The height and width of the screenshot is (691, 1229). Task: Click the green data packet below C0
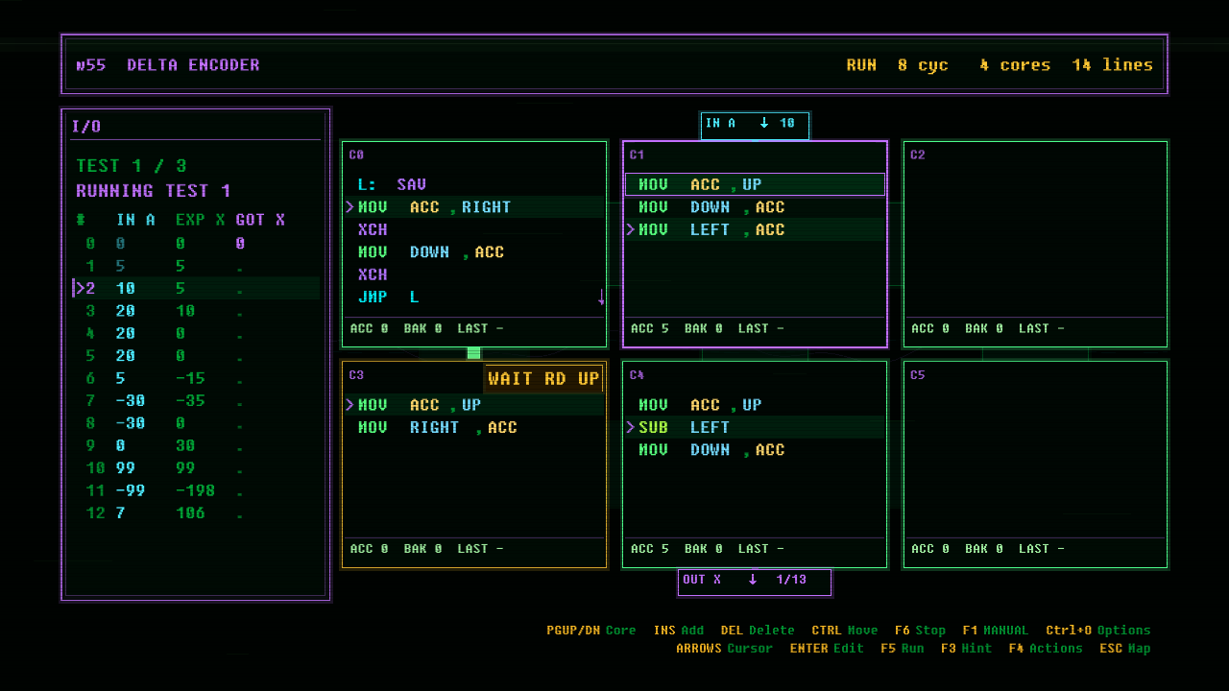(473, 353)
